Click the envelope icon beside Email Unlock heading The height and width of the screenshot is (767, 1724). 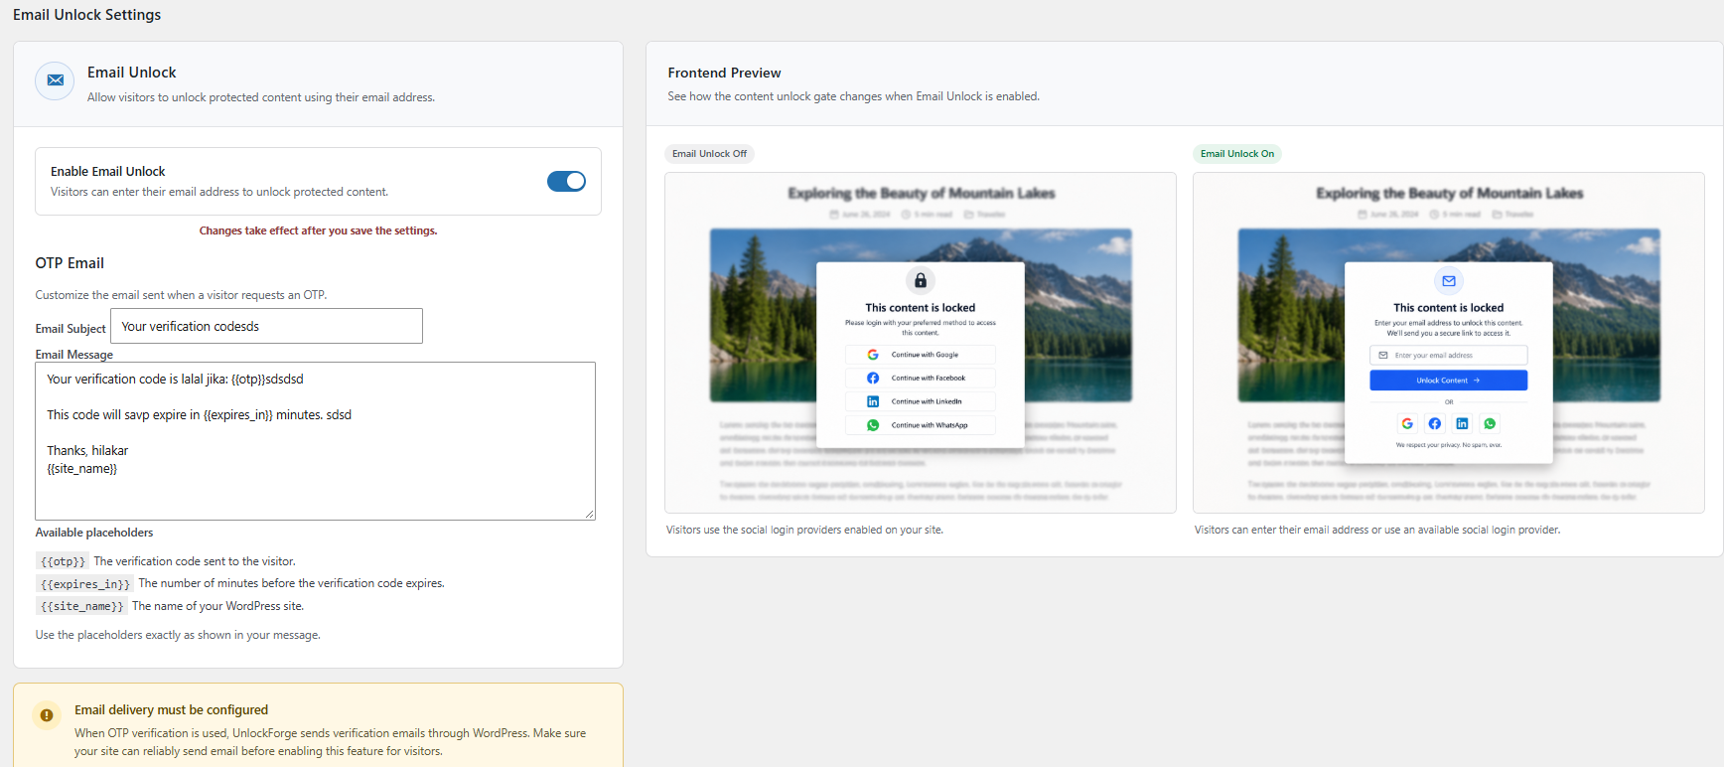(x=56, y=80)
